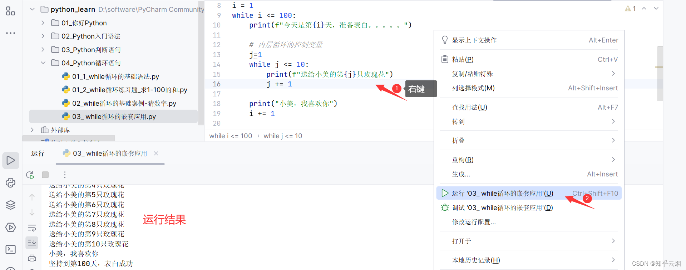Expand the 外部库 node
Screen dimensions: 686x270
pos(32,130)
